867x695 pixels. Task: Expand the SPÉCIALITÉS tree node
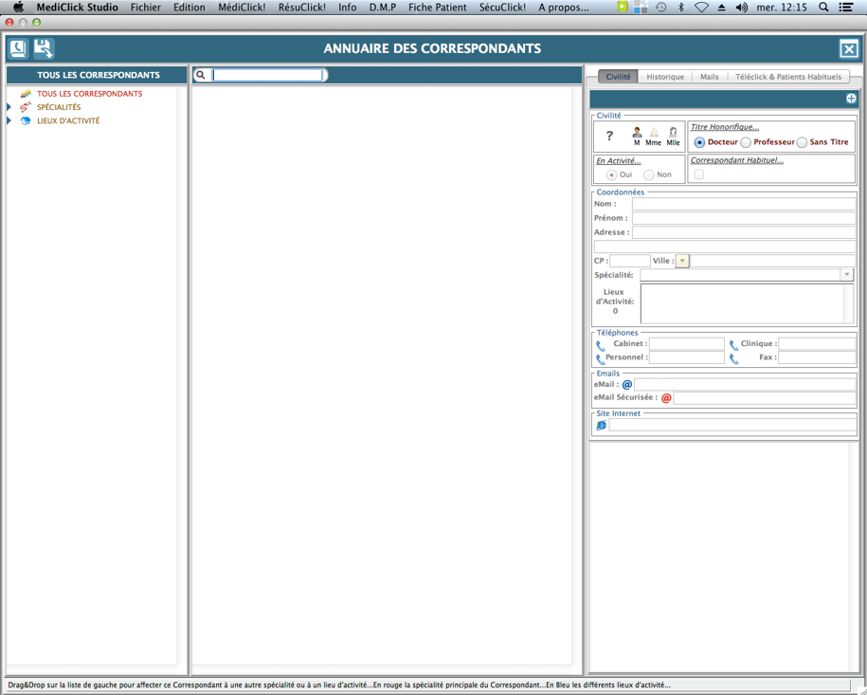pyautogui.click(x=9, y=107)
